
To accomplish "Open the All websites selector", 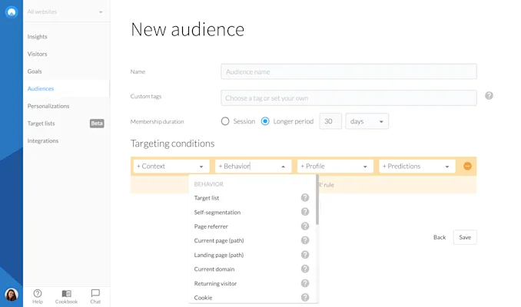I will click(65, 12).
